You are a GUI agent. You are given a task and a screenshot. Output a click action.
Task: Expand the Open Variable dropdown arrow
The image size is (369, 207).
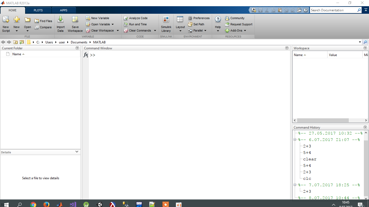pyautogui.click(x=113, y=24)
